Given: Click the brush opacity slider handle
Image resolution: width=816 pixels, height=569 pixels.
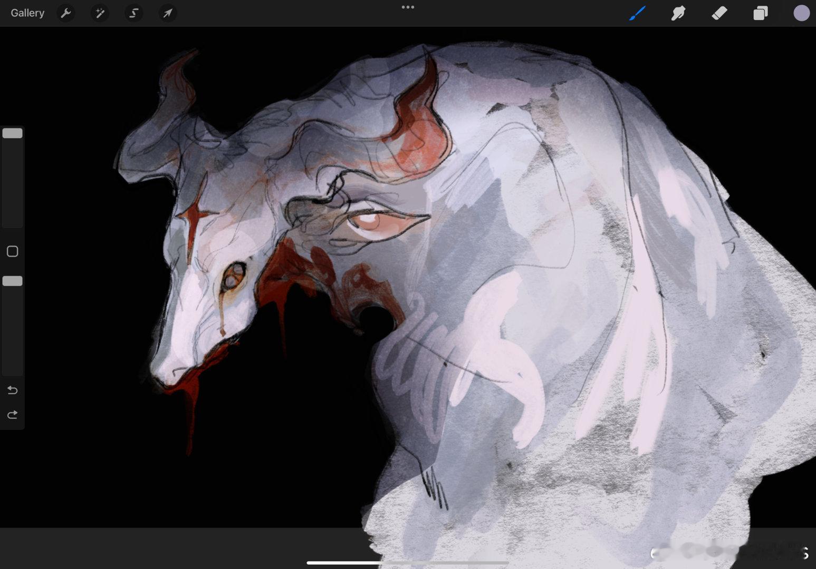Looking at the screenshot, I should tap(12, 281).
